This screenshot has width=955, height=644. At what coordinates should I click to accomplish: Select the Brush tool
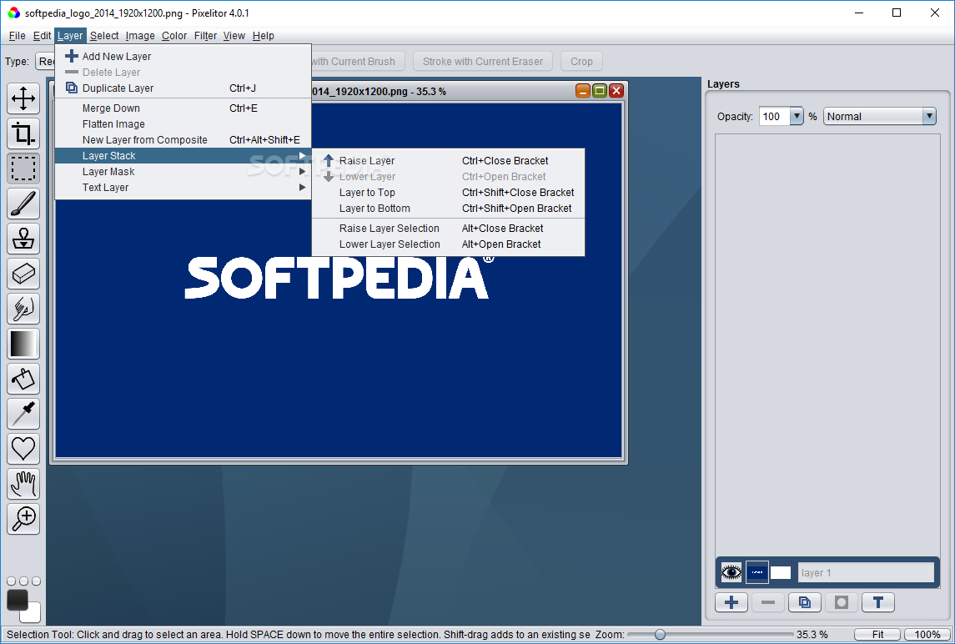coord(23,203)
